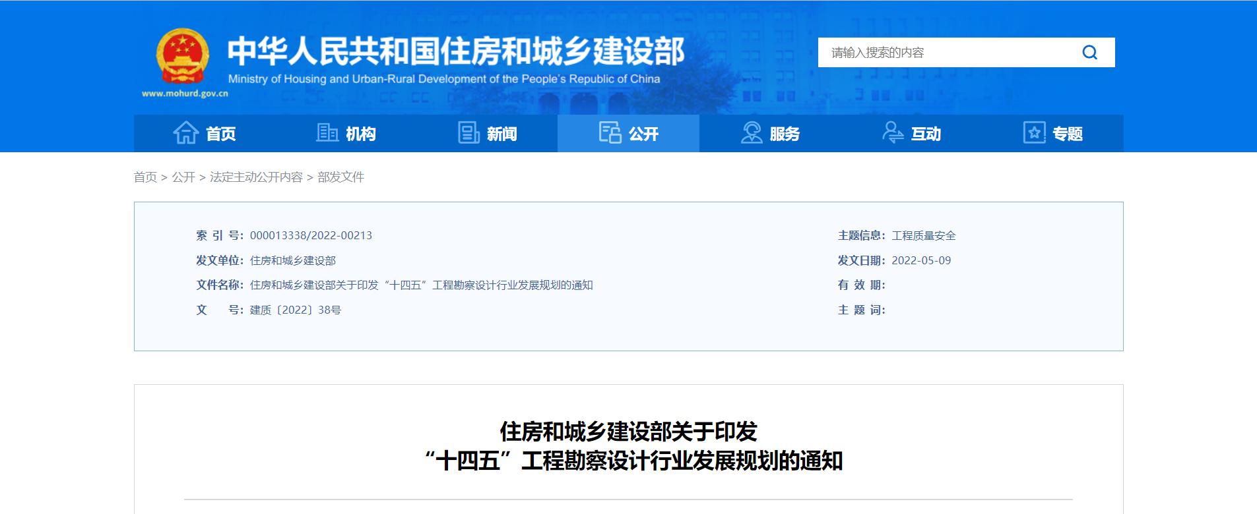Click the 公开 breadcrumb link
Screen dimensions: 1257x514
[x=183, y=177]
